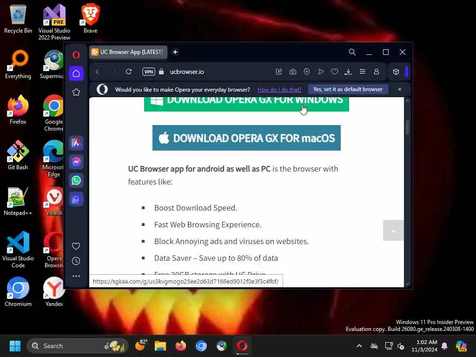Image resolution: width=476 pixels, height=357 pixels.
Task: Select Git Bash desktop shortcut
Action: (18, 155)
